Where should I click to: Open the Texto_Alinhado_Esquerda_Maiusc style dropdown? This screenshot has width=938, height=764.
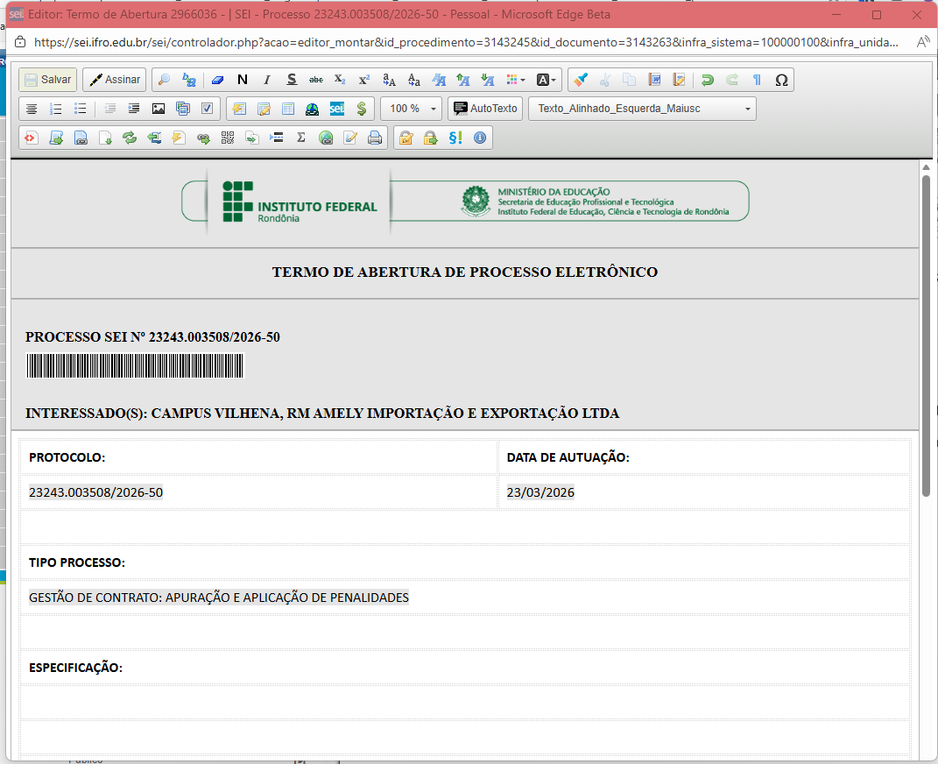tap(642, 109)
